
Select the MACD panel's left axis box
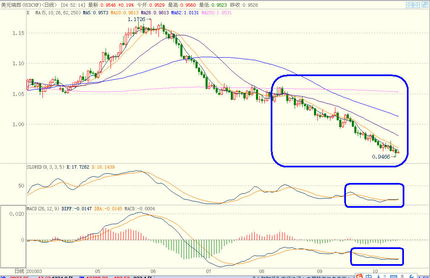point(13,236)
